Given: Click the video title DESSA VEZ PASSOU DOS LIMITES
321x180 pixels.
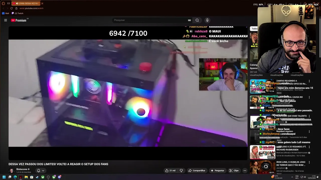Looking at the screenshot, I should (x=58, y=164).
